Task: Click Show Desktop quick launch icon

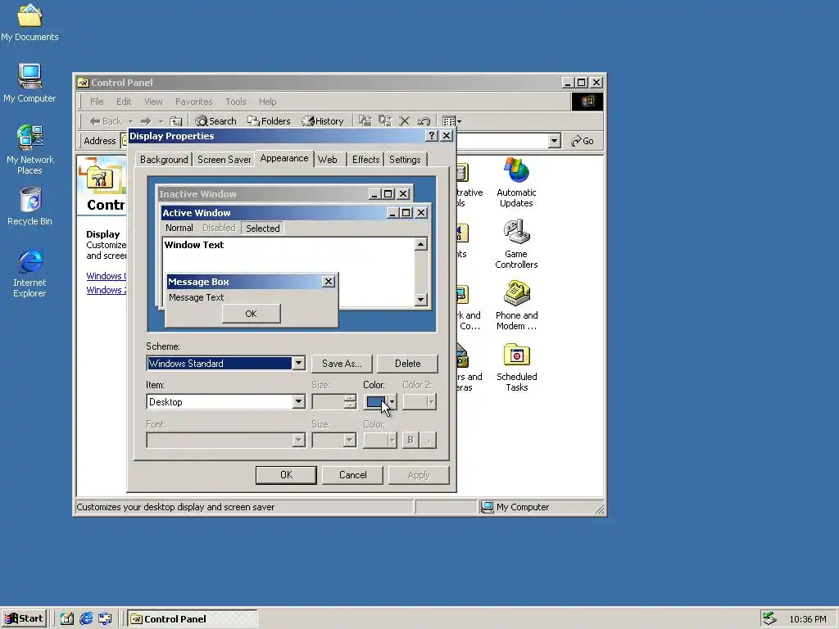Action: [x=67, y=619]
